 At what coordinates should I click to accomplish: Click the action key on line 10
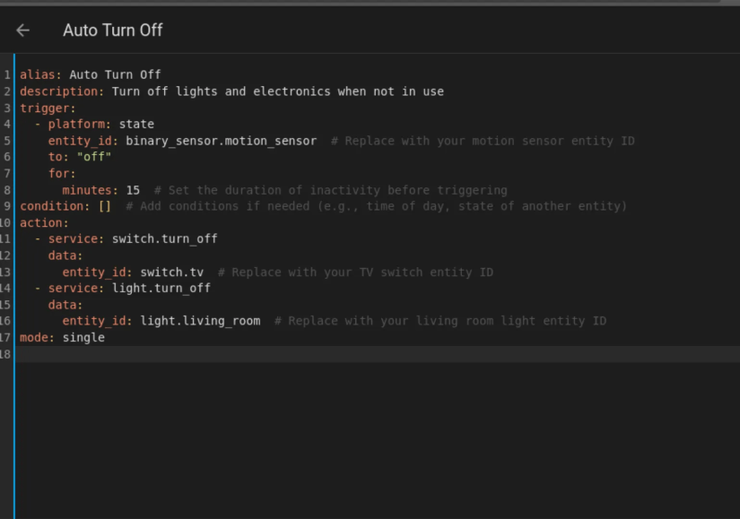44,222
